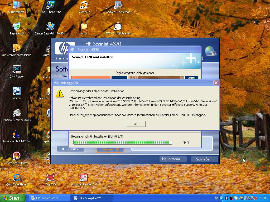This screenshot has height=202, width=270.
Task: Select the artur folder on desktop
Action: point(84,29)
